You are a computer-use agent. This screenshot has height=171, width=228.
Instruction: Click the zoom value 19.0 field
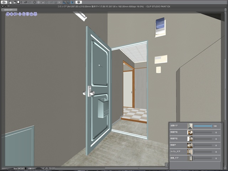click(15, 169)
